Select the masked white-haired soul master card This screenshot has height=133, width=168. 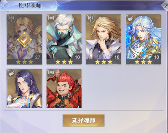tap(64, 39)
